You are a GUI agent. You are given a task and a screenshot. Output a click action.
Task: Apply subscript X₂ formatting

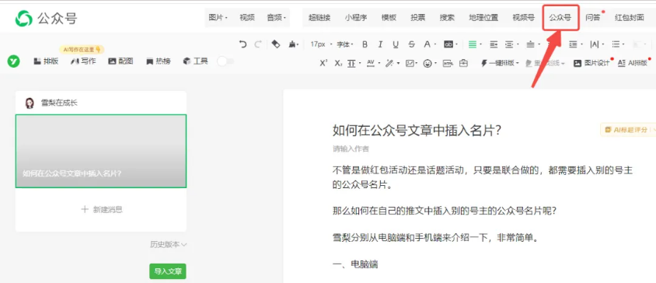pyautogui.click(x=337, y=63)
